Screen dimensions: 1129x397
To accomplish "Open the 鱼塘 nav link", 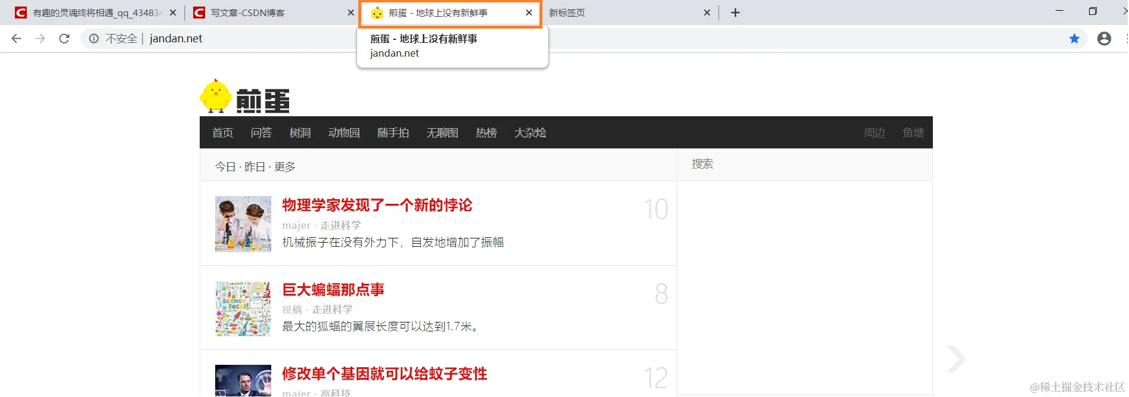I will coord(913,132).
